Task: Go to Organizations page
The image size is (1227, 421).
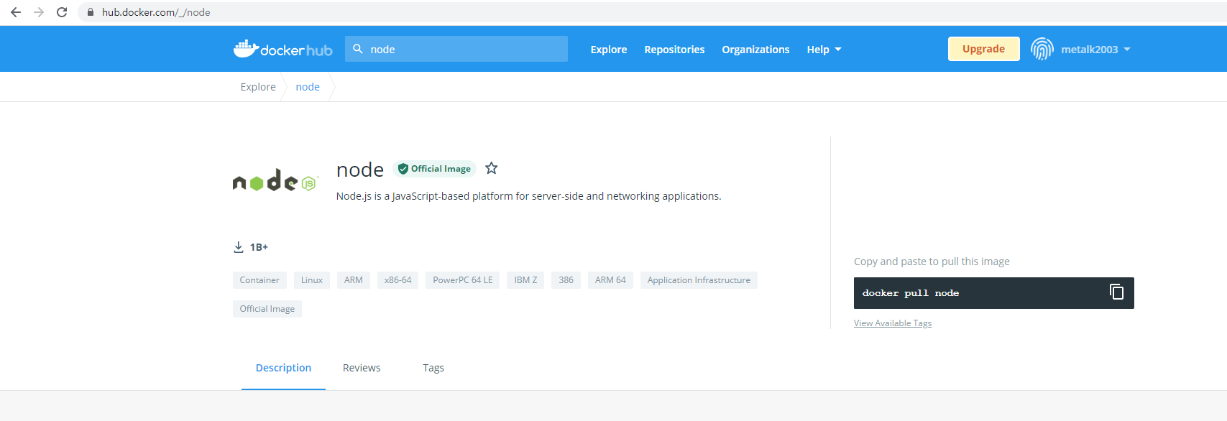Action: click(x=755, y=50)
